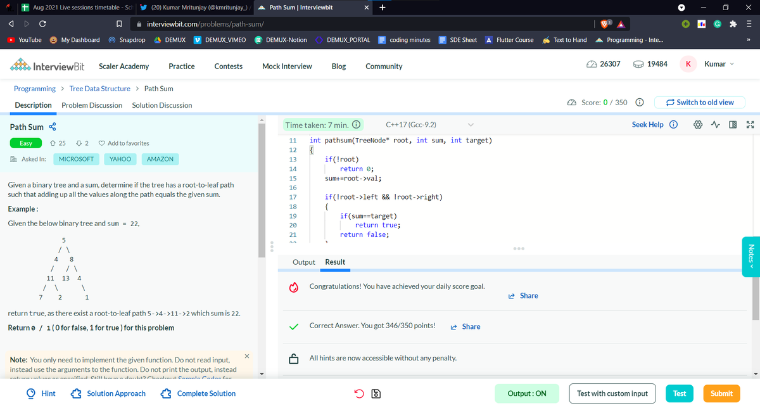The width and height of the screenshot is (760, 408).
Task: Click share icon beside Path Sum title
Action: point(52,127)
